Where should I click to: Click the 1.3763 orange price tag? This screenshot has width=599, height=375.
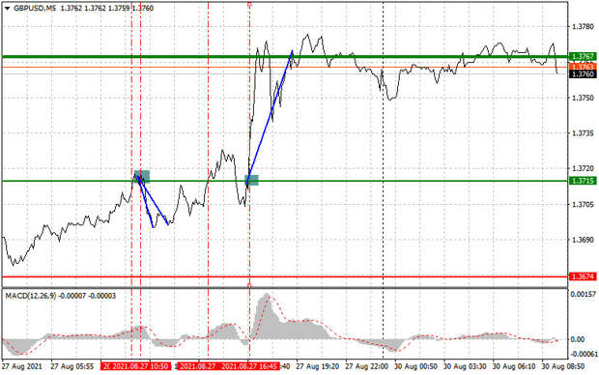583,67
